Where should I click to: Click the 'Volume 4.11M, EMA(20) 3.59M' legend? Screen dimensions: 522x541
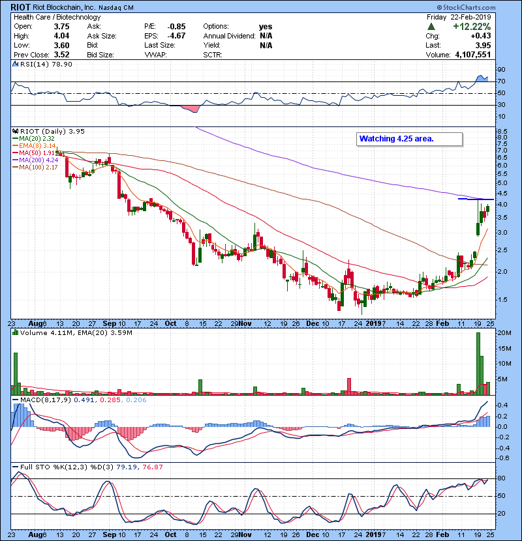pyautogui.click(x=76, y=332)
